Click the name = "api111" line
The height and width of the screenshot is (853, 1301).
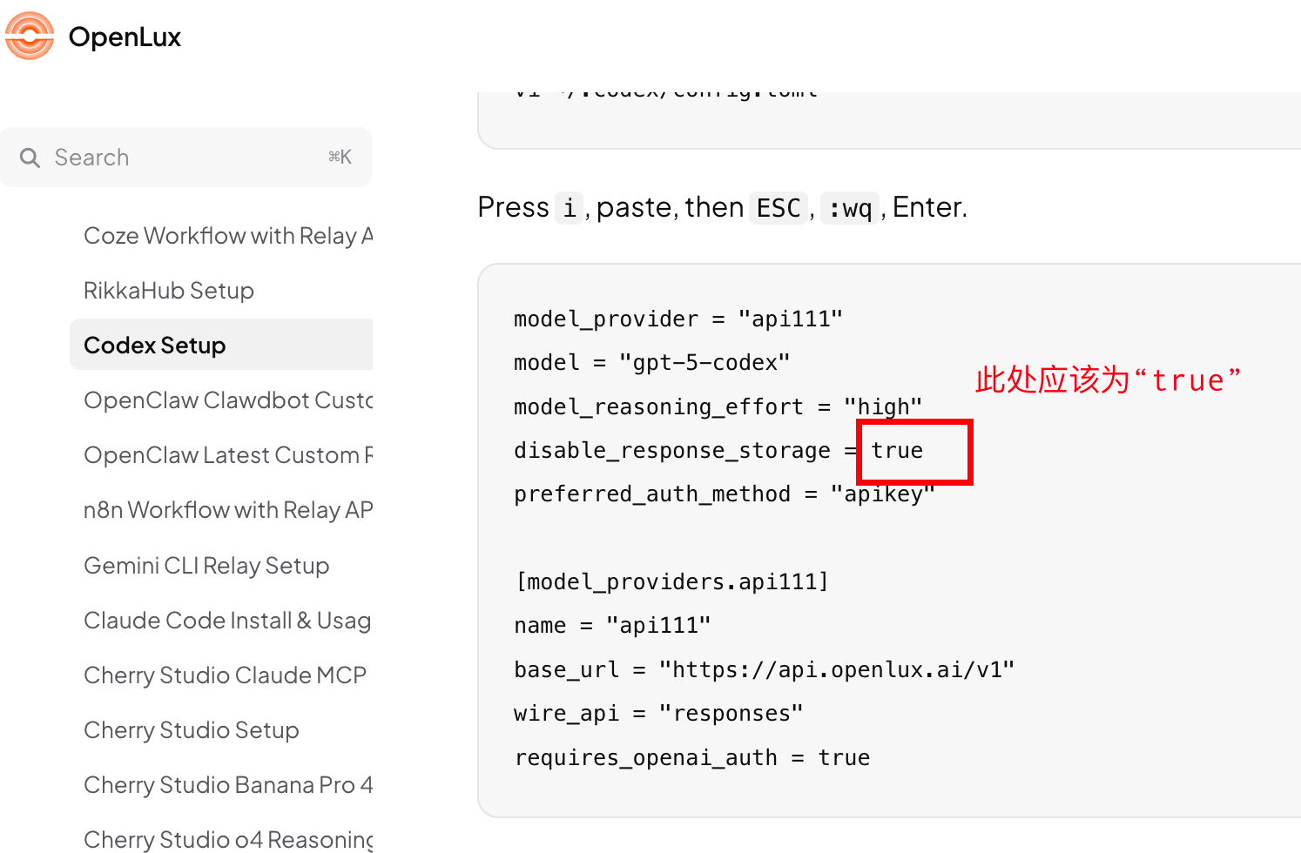[x=612, y=626]
